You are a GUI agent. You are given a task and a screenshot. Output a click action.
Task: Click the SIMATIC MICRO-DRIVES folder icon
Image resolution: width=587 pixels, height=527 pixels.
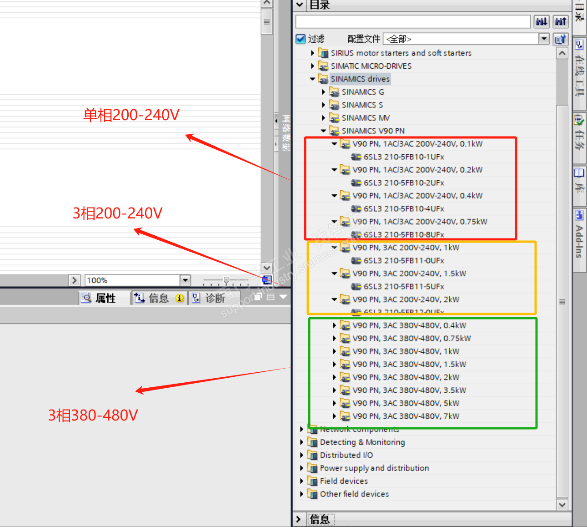coord(323,66)
